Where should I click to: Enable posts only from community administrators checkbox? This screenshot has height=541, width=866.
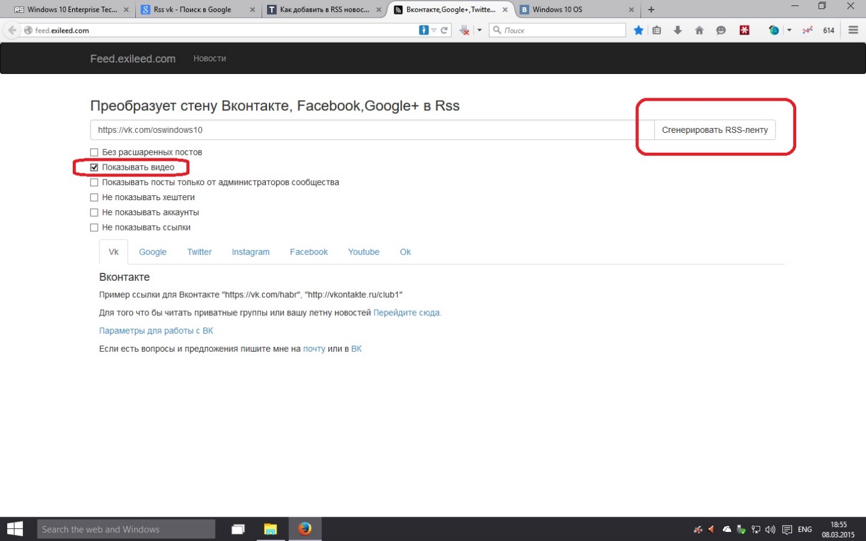pyautogui.click(x=94, y=183)
